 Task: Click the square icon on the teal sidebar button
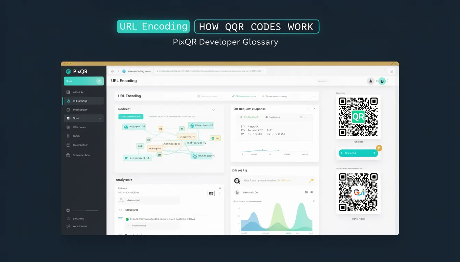[99, 81]
